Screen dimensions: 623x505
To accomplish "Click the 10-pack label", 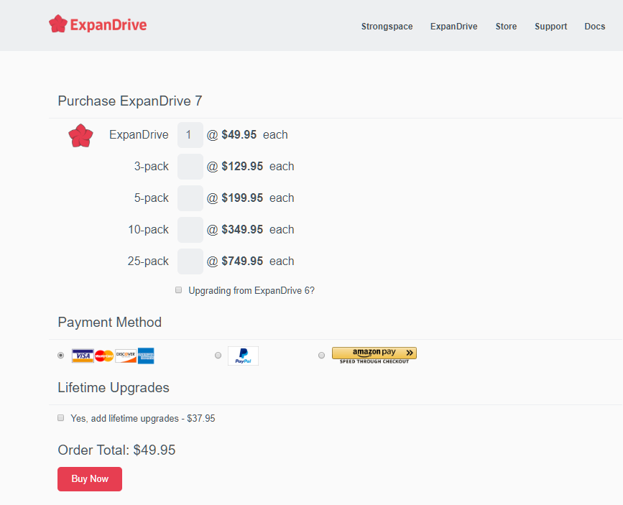I will (148, 229).
